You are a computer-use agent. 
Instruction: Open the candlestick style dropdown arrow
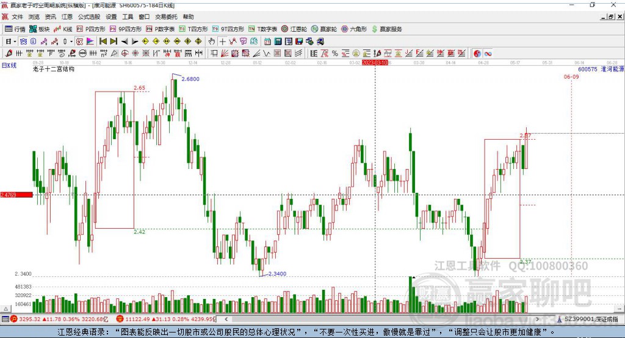pyautogui.click(x=71, y=41)
